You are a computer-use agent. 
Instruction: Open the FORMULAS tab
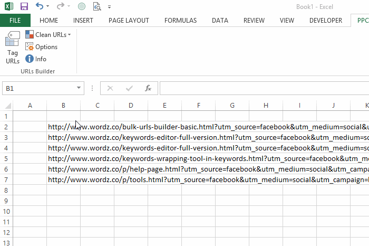pos(180,21)
